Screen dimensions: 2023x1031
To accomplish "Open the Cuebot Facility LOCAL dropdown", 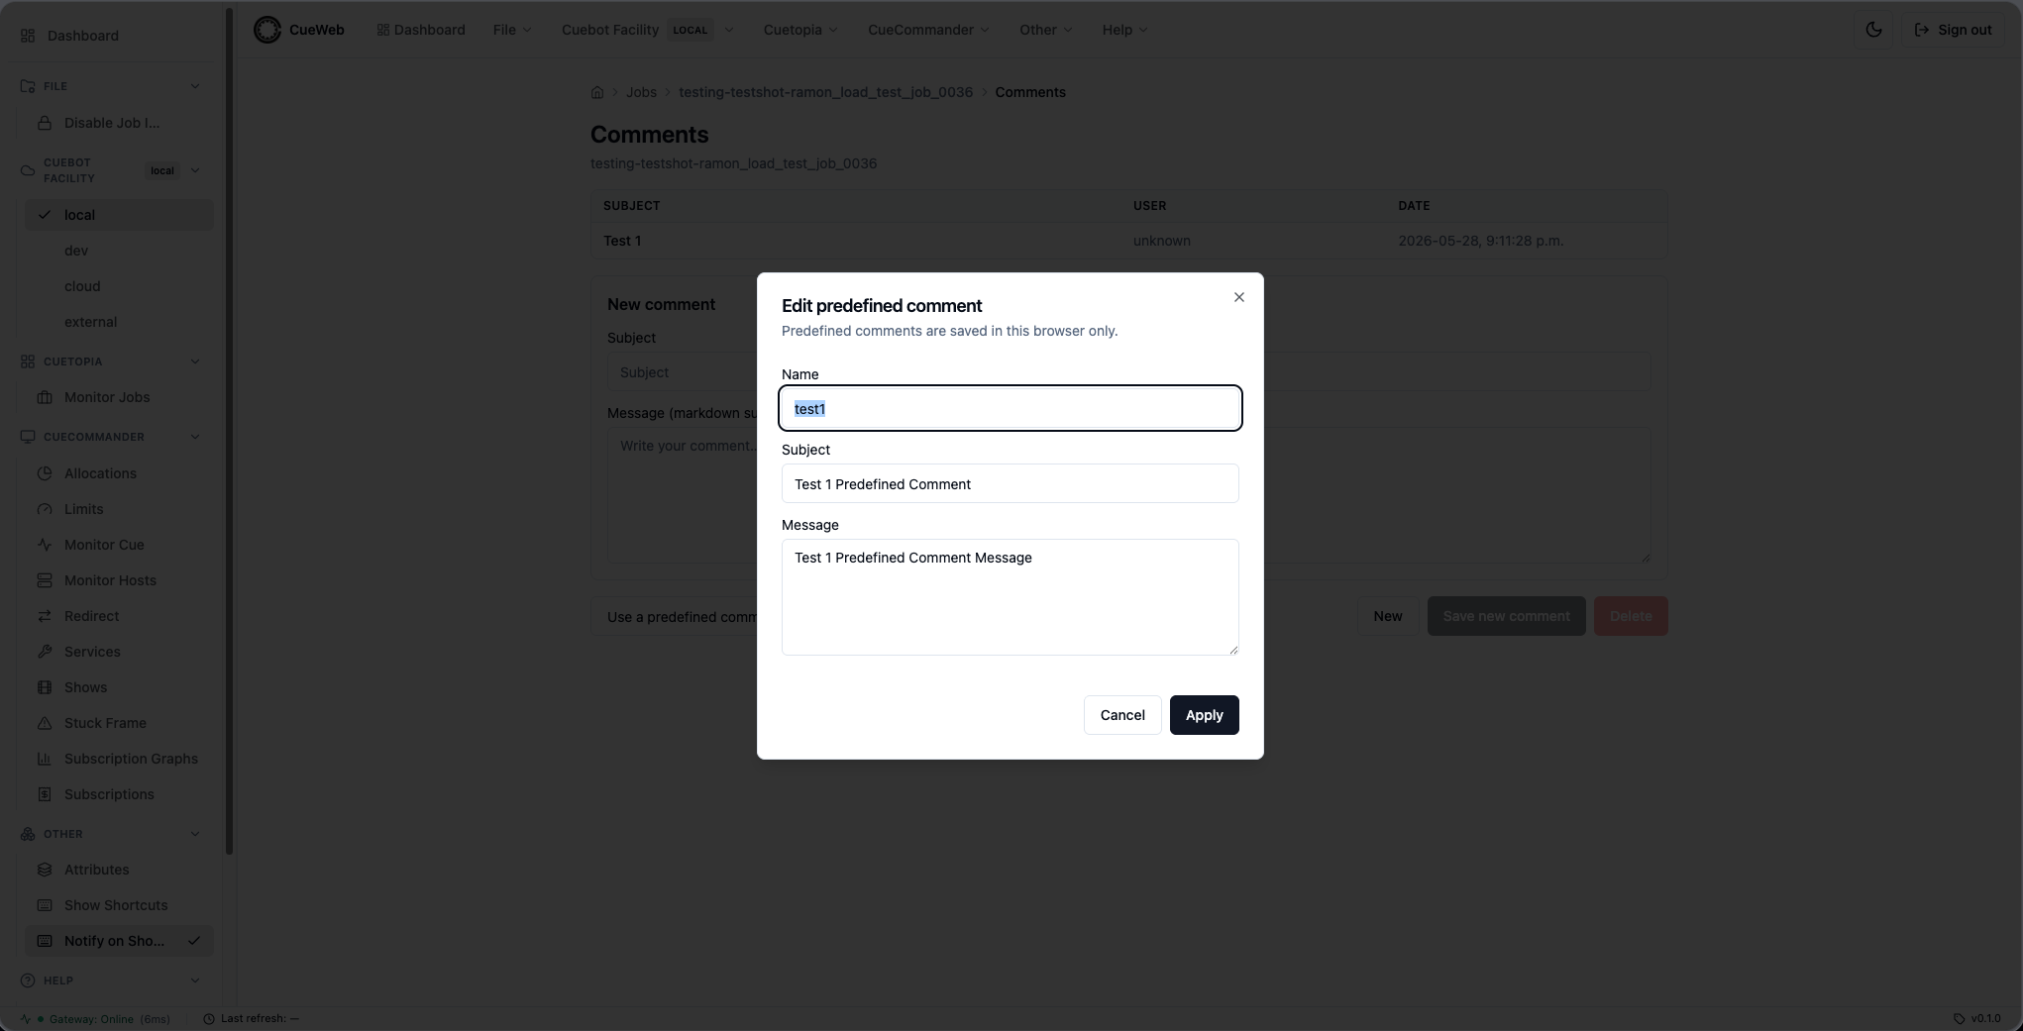I will point(648,30).
